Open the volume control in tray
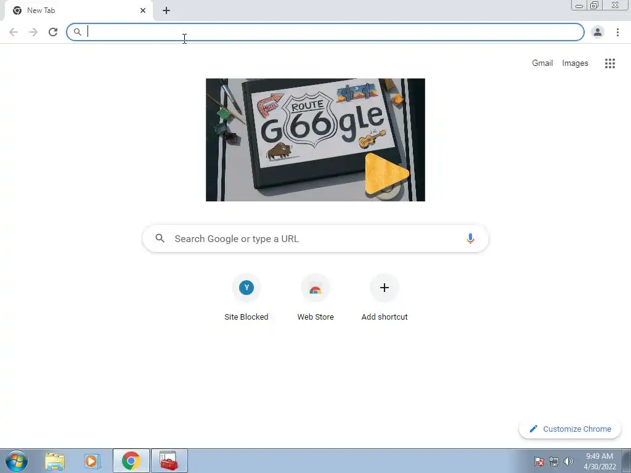631x473 pixels. (568, 461)
